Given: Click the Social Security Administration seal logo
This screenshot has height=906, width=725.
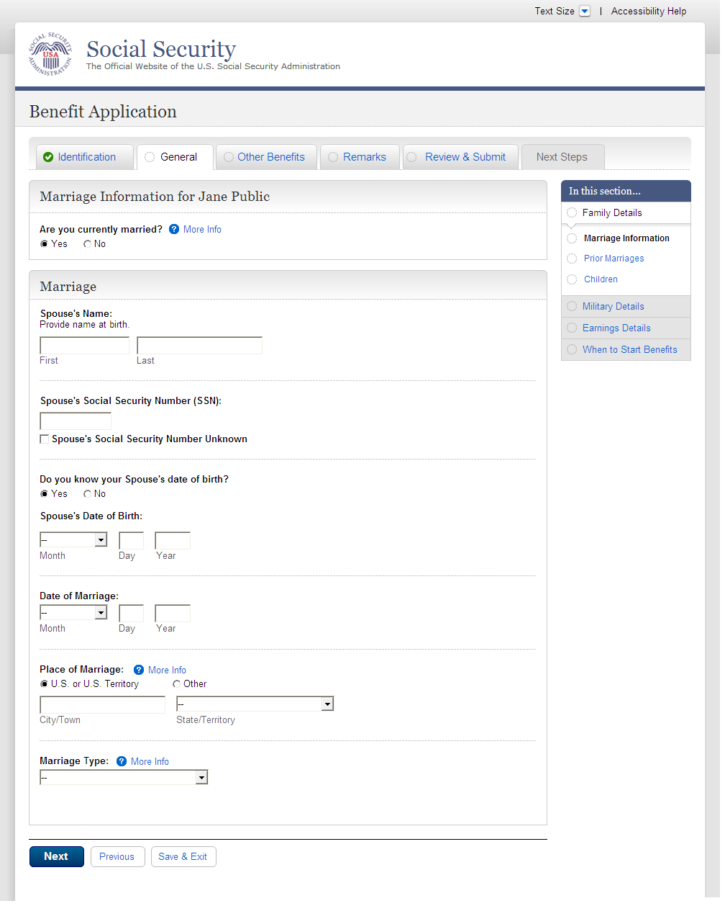Looking at the screenshot, I should click(50, 55).
